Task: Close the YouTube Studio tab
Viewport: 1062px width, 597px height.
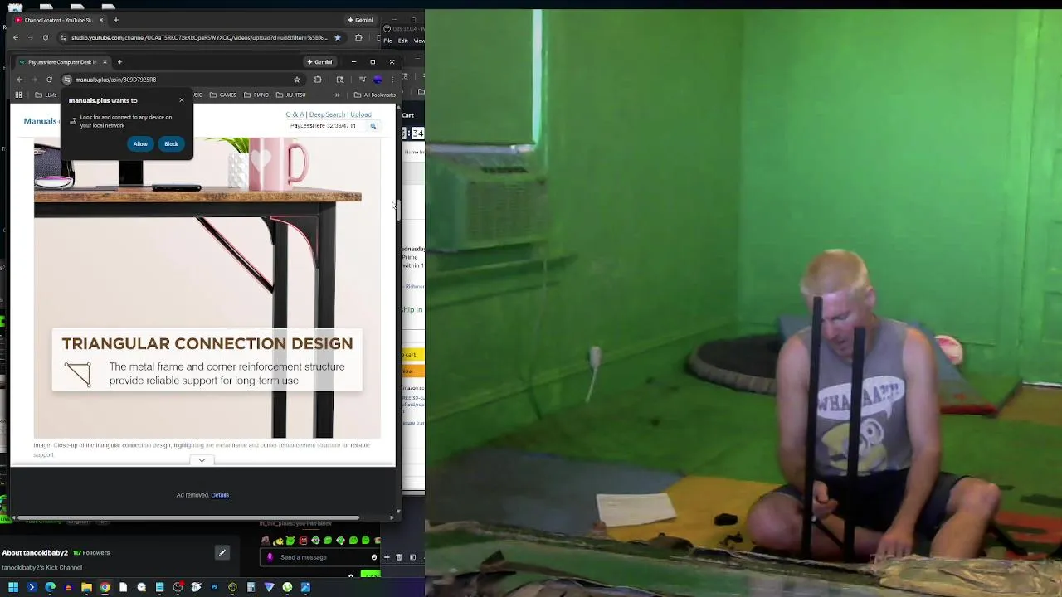Action: pyautogui.click(x=100, y=20)
